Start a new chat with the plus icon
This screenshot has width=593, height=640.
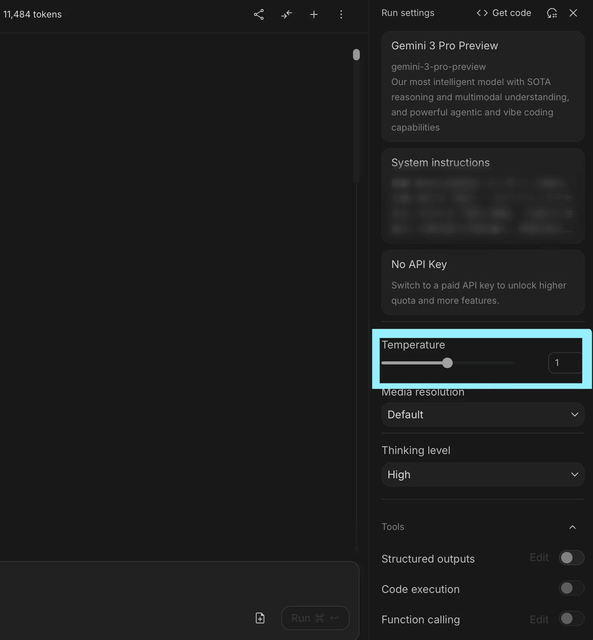(314, 14)
